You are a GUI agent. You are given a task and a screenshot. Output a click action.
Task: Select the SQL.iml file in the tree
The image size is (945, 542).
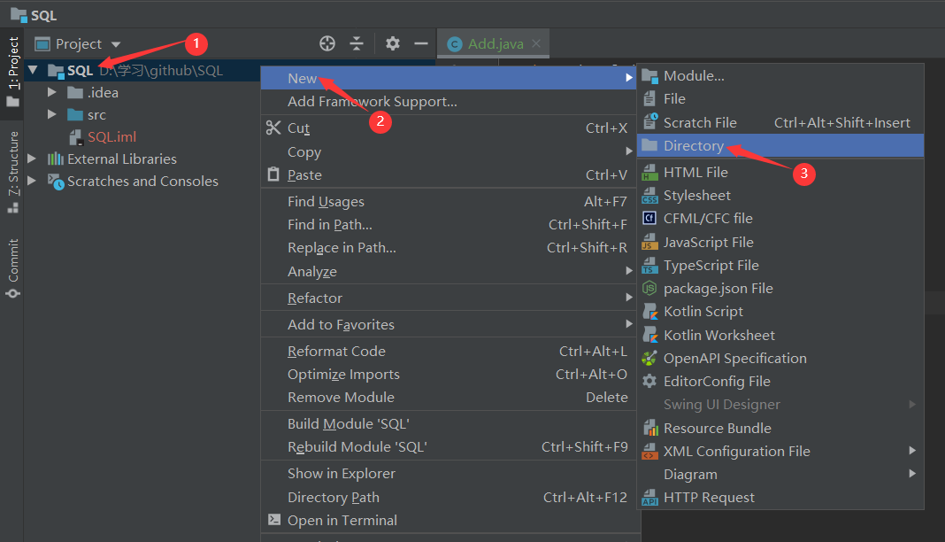111,136
